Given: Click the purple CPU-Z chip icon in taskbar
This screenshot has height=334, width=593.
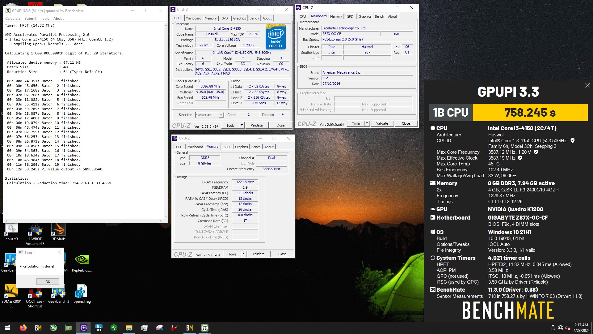Looking at the screenshot, I should [84, 328].
